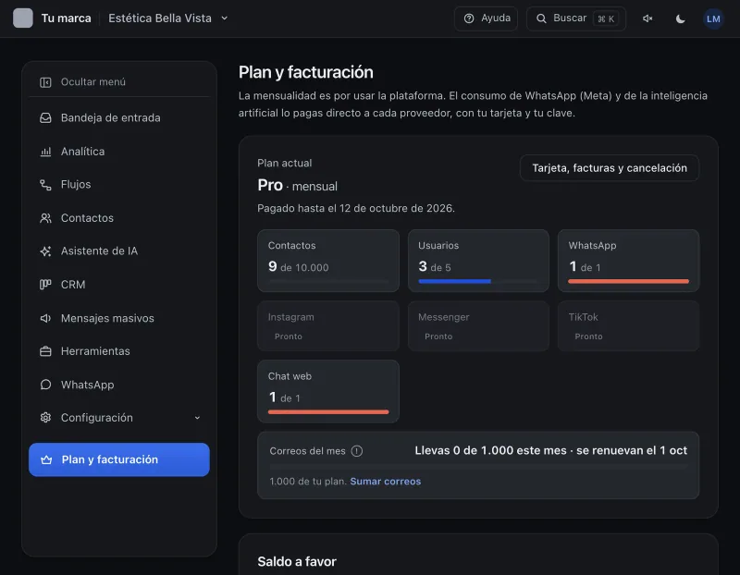Click the Contactos usage card
The height and width of the screenshot is (575, 740).
[x=328, y=261]
